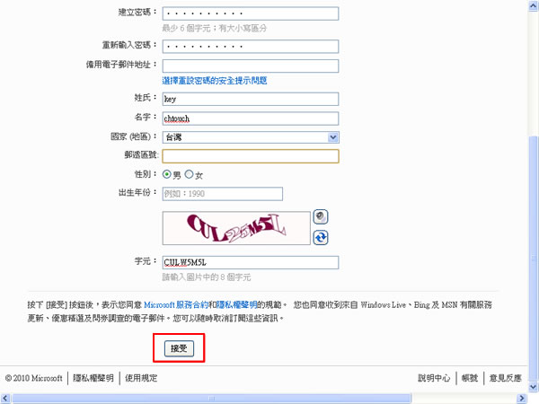Viewport: 539px width, 404px height.
Task: Click the vertical scrollbar thumb
Action: (x=533, y=259)
